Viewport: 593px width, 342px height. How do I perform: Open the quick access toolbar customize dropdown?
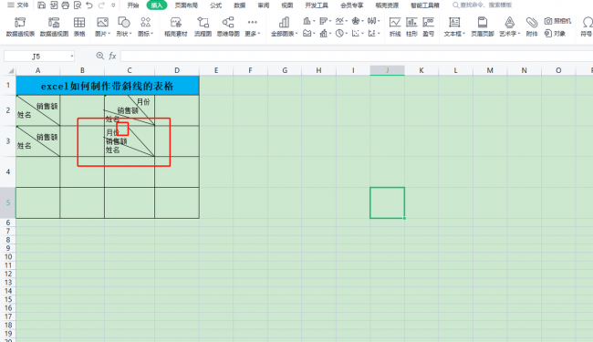click(113, 5)
